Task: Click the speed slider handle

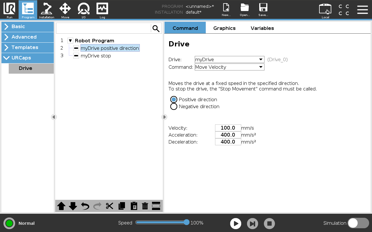Action: tap(187, 222)
